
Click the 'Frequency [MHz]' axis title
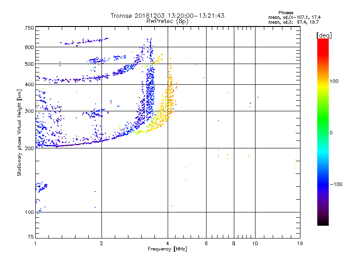167,249
